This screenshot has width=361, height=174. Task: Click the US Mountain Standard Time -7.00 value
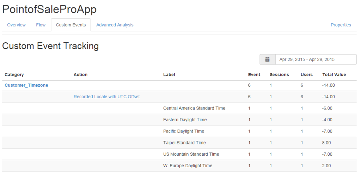327,154
